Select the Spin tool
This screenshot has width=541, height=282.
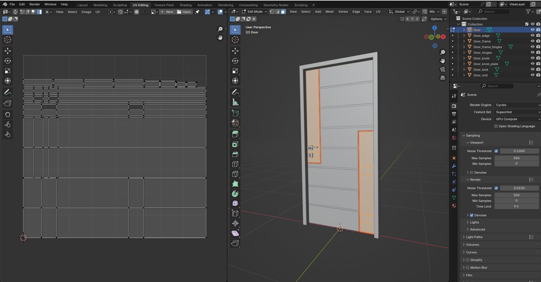[x=235, y=194]
